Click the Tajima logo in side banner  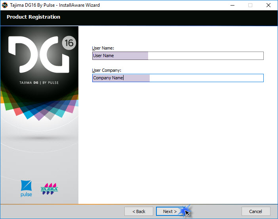(x=49, y=189)
